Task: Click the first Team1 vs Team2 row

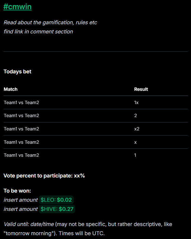Action: coord(96,102)
